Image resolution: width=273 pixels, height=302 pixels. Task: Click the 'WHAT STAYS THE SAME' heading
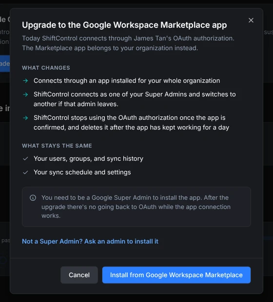click(57, 146)
